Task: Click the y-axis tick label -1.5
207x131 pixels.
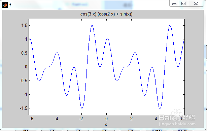Action: [24, 108]
